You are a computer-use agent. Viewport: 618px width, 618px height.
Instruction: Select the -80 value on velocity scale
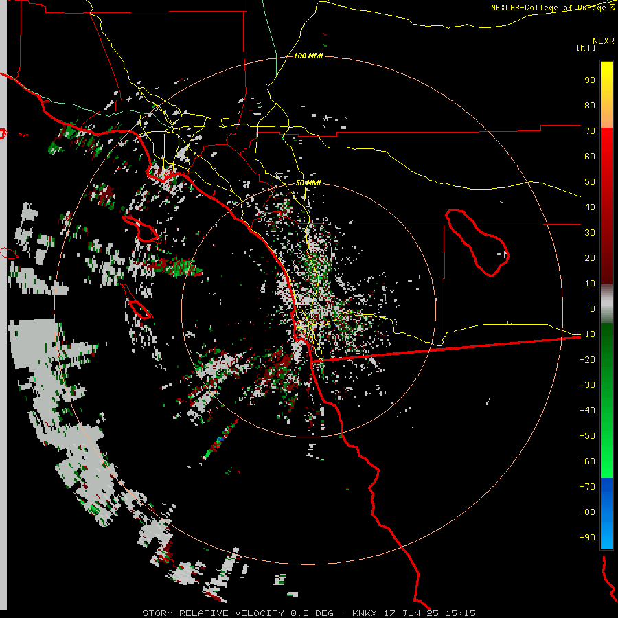(587, 512)
